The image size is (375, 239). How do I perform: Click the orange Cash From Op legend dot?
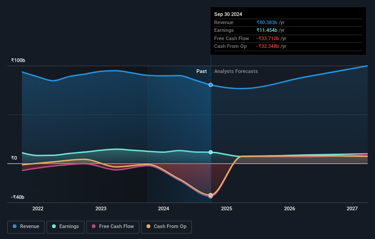click(148, 226)
